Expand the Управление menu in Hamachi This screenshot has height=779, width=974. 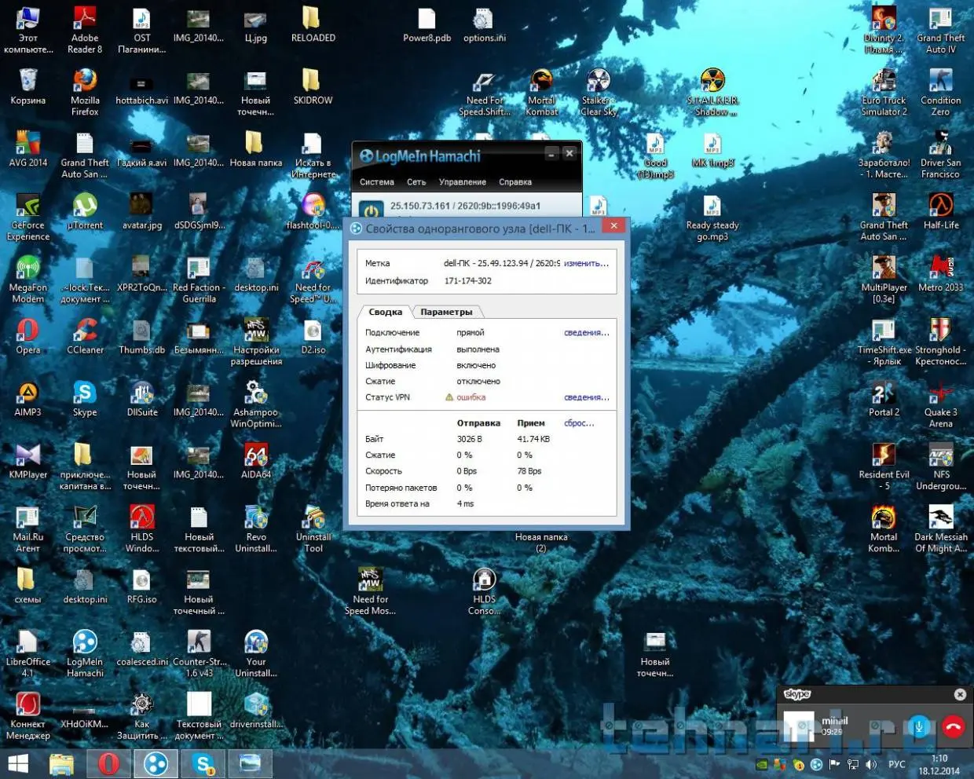462,182
